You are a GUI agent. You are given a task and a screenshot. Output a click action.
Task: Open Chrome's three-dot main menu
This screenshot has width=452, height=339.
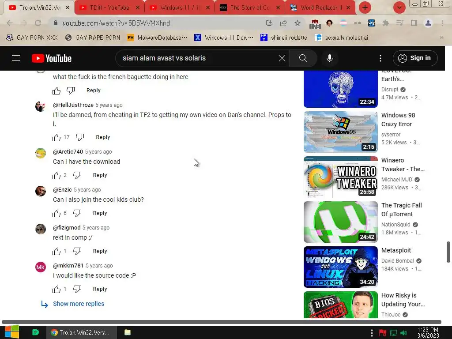pos(442,23)
